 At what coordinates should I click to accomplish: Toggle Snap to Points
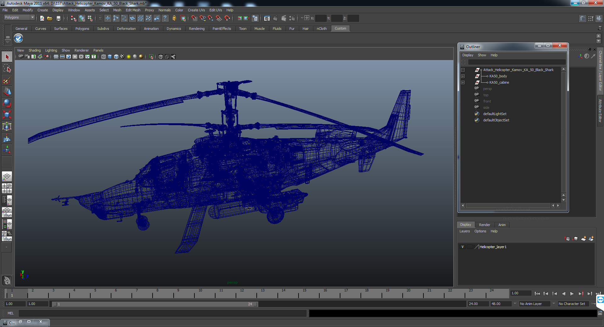coord(210,18)
